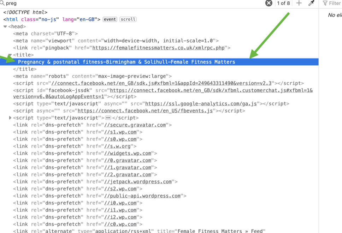The image size is (342, 233).
Task: Collapse the head element
Action: click(x=5, y=26)
